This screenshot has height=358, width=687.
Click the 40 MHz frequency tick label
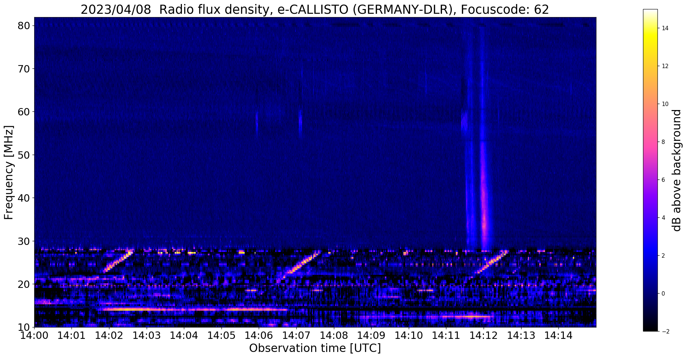tap(24, 198)
